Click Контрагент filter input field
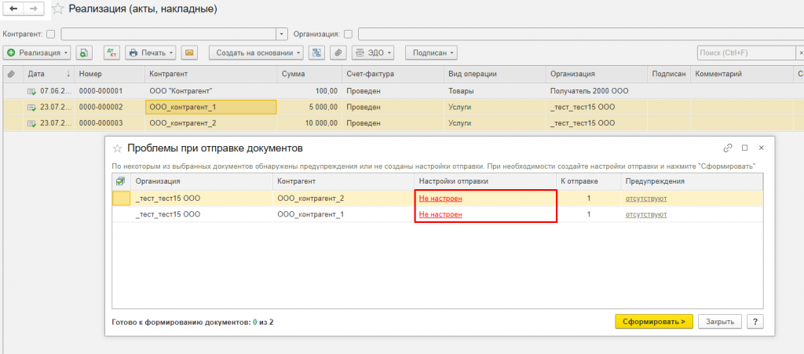Image resolution: width=804 pixels, height=354 pixels. pyautogui.click(x=169, y=35)
